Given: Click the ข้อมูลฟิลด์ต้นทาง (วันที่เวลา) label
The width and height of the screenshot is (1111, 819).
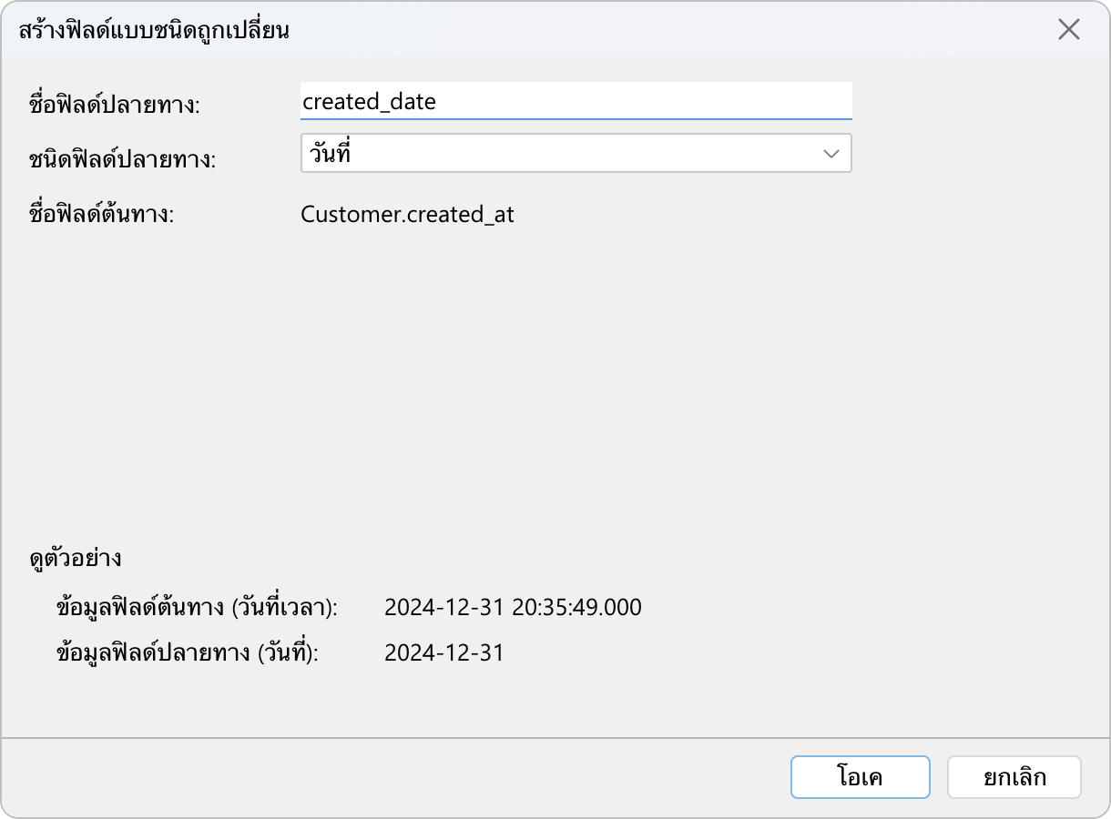Looking at the screenshot, I should (197, 607).
